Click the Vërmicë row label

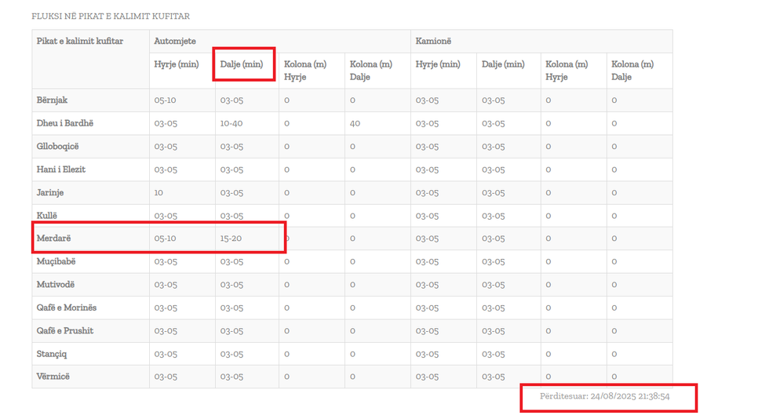point(53,377)
